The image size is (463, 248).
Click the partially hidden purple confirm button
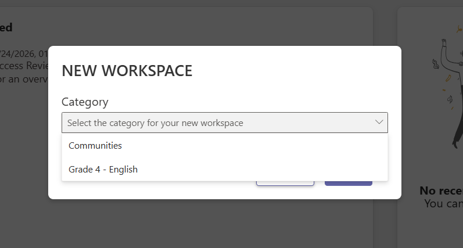349,184
